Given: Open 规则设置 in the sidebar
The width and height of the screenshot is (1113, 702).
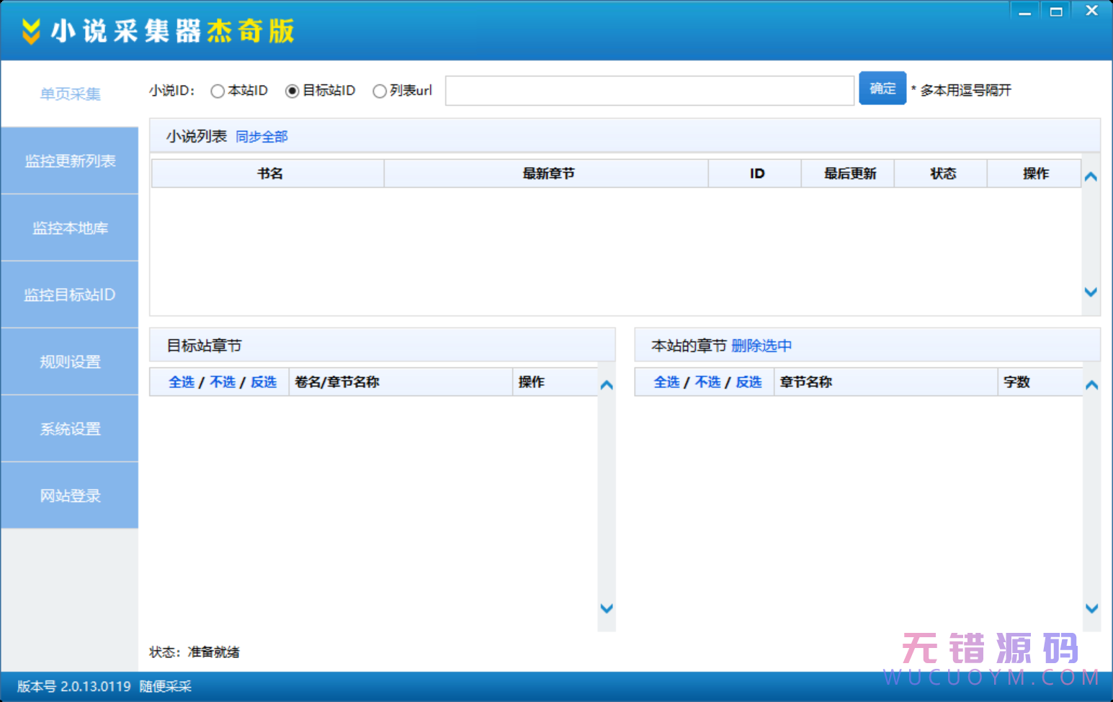Looking at the screenshot, I should click(70, 362).
